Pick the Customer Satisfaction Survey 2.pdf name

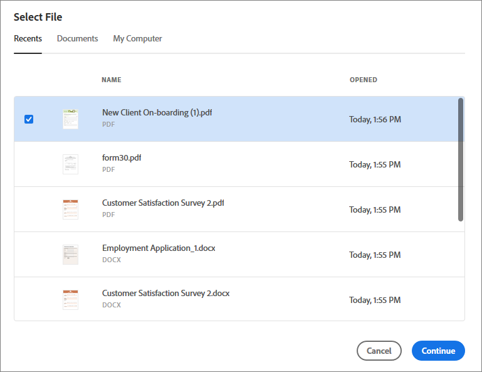click(163, 203)
